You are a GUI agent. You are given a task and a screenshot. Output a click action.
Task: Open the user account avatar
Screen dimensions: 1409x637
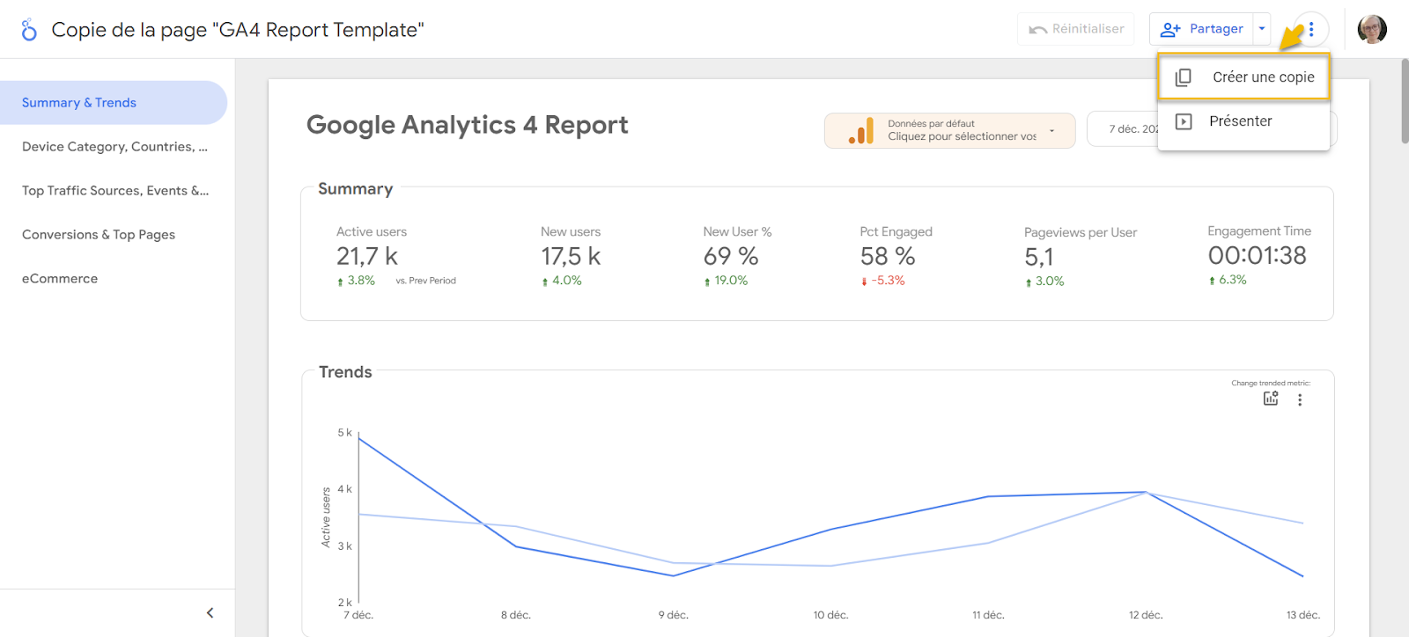tap(1372, 29)
